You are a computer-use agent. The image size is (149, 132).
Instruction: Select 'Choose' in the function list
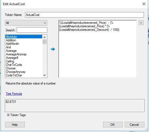pyautogui.click(x=24, y=68)
